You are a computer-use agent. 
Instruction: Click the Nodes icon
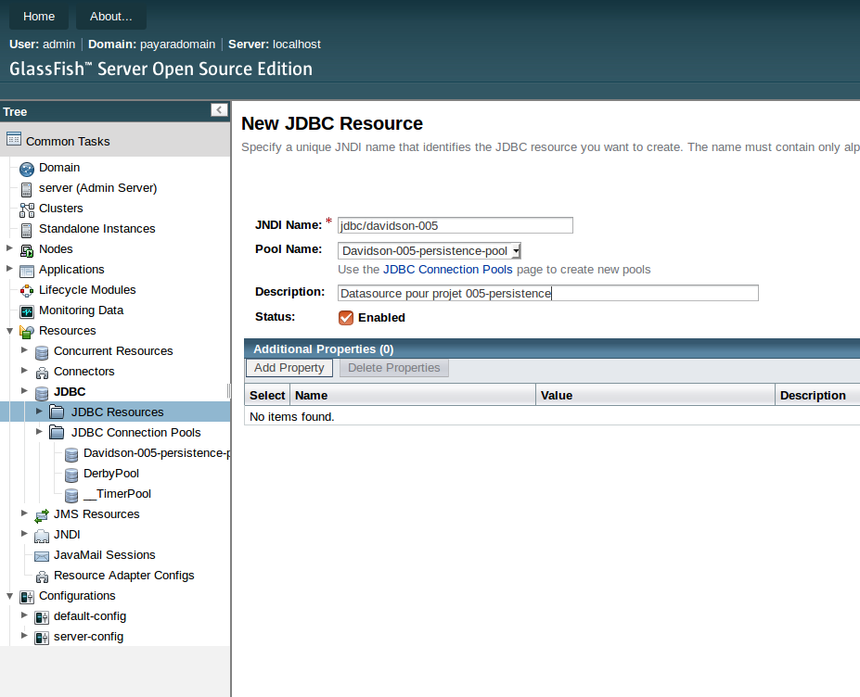coord(26,250)
